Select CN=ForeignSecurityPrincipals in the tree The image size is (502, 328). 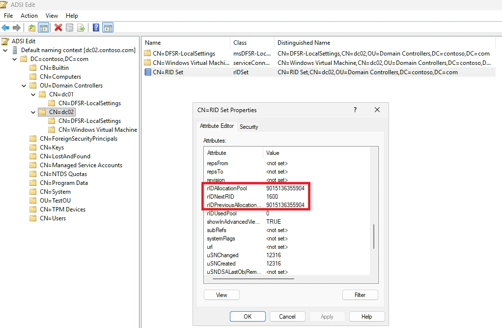[x=79, y=139]
